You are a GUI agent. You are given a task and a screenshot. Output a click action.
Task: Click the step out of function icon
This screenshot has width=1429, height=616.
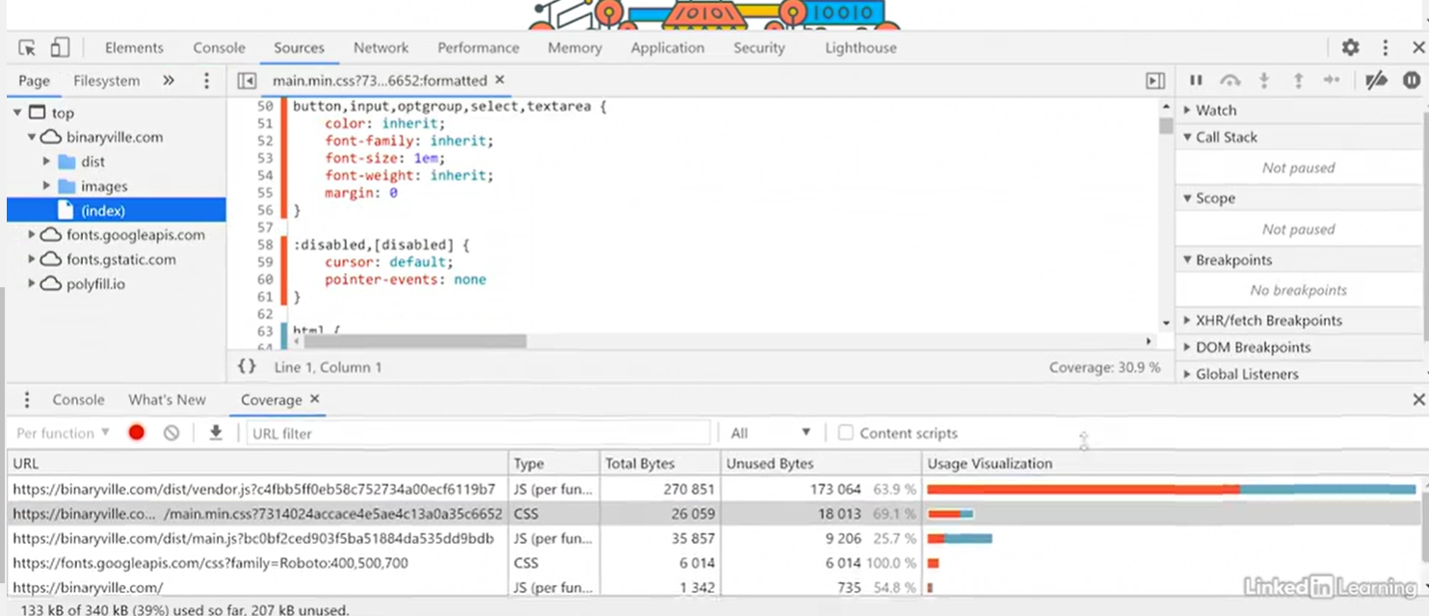(1298, 81)
